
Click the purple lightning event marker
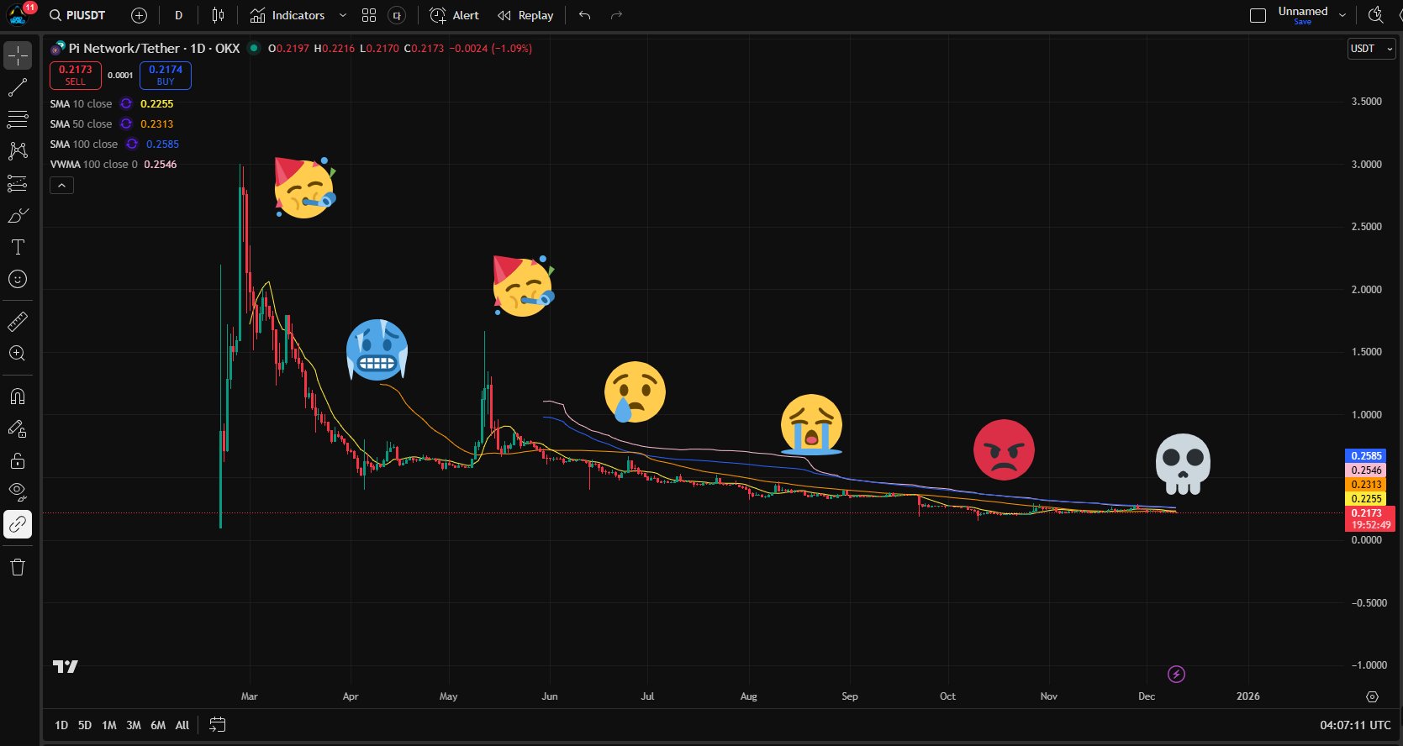coord(1176,674)
